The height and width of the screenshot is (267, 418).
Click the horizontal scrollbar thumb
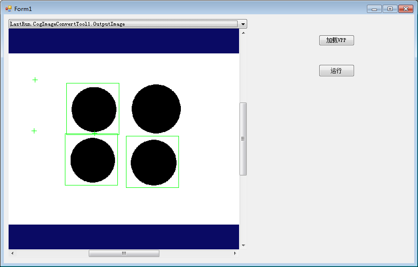tap(124, 253)
